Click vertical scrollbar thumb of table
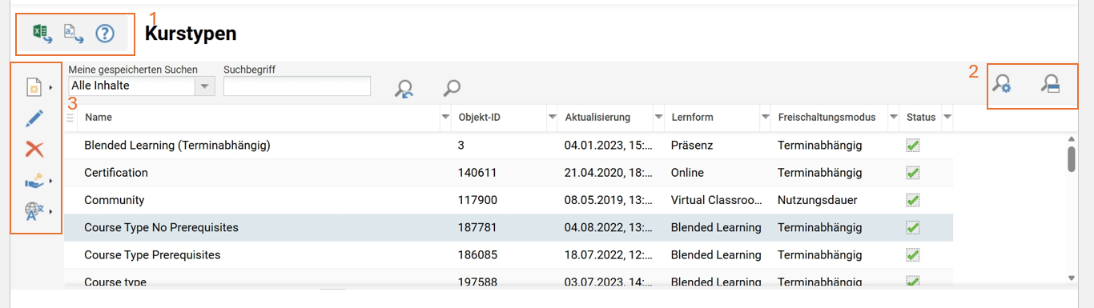Image resolution: width=1094 pixels, height=308 pixels. [1072, 158]
